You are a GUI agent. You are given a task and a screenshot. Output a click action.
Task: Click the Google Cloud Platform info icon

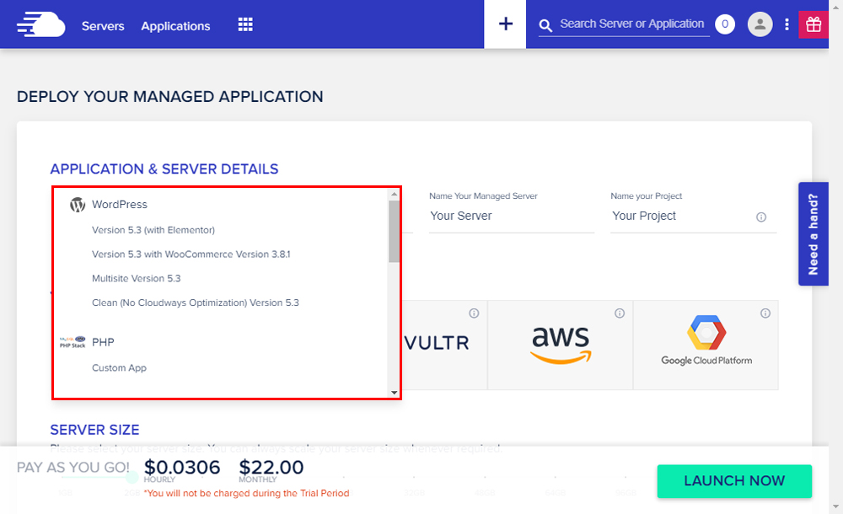pos(765,313)
